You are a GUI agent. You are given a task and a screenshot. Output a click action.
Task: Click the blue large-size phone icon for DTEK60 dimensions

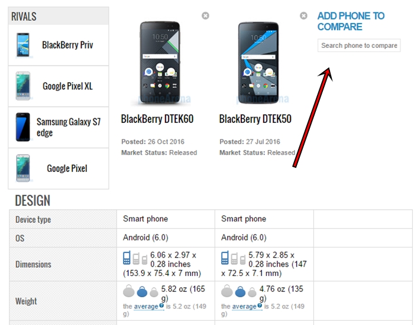pyautogui.click(x=127, y=258)
